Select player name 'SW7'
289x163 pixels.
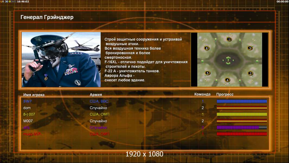[27, 101]
